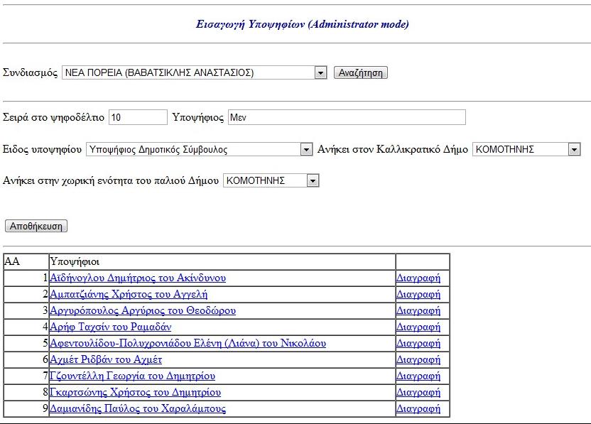Click the Εισαγωγή Υποψηφίων page title
Image resolution: width=591 pixels, height=424 pixels.
pyautogui.click(x=303, y=24)
